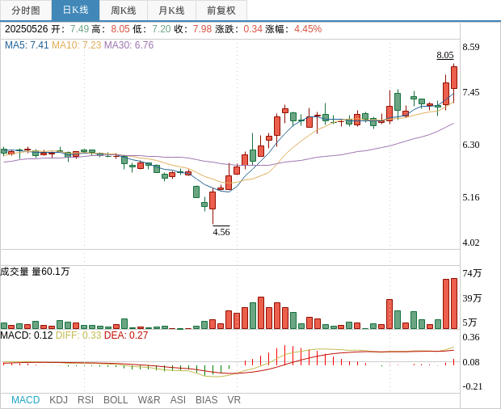The width and height of the screenshot is (501, 409).
Task: Click the MA10: 7.23 legend label
Action: point(76,45)
